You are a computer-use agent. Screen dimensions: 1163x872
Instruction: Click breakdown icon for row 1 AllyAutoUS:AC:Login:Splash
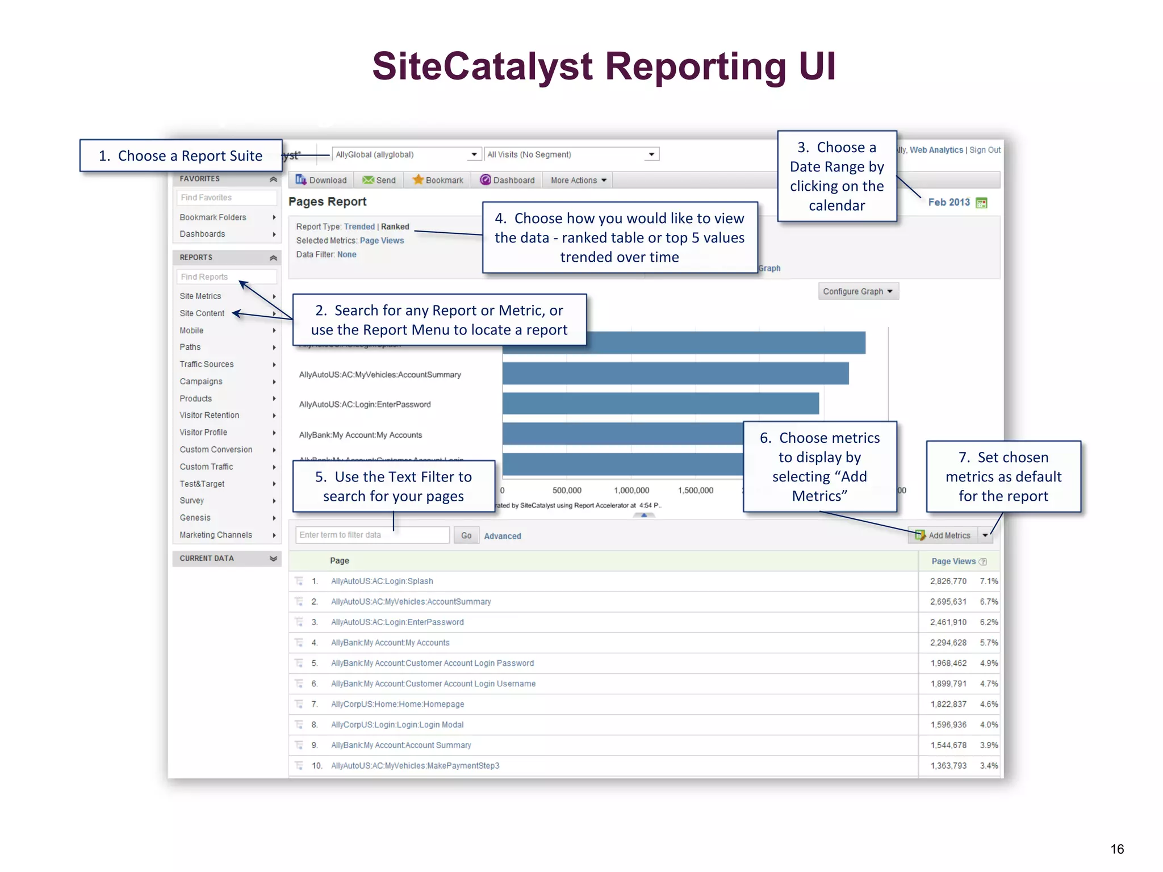(299, 581)
